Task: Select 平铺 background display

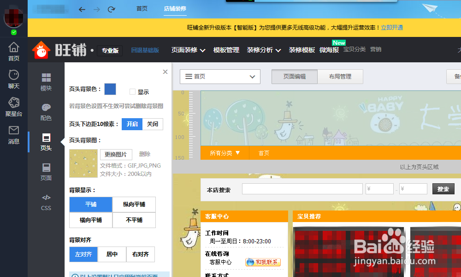Action: [x=90, y=205]
